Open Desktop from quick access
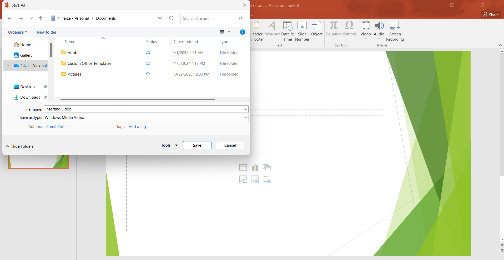Screen dimensions: 504x260 [27, 87]
